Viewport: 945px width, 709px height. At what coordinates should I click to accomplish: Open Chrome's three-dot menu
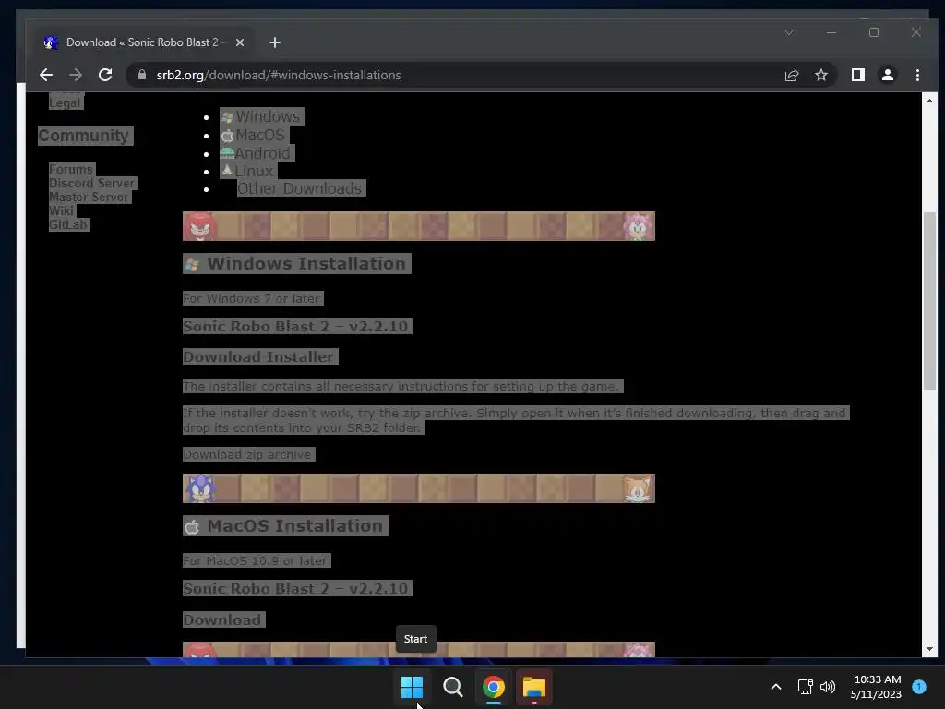(x=917, y=75)
